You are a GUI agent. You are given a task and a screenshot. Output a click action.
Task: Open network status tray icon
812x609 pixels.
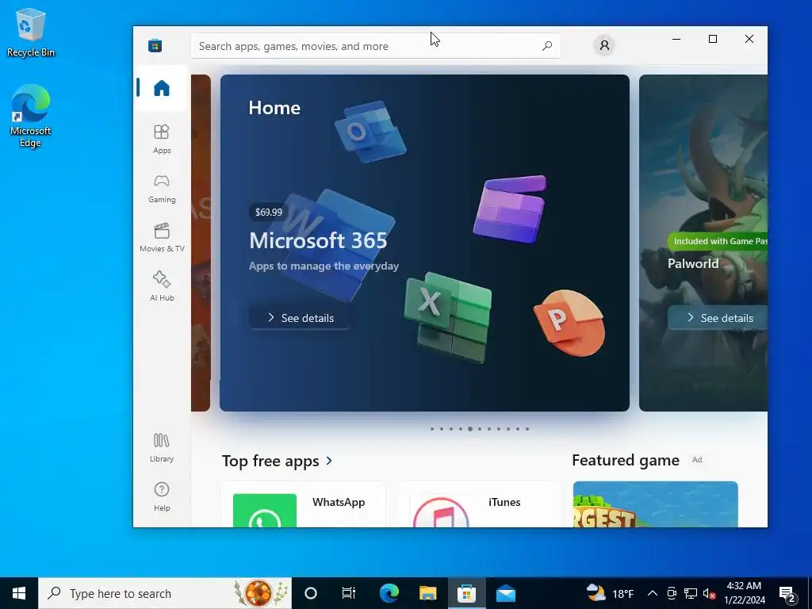(691, 593)
